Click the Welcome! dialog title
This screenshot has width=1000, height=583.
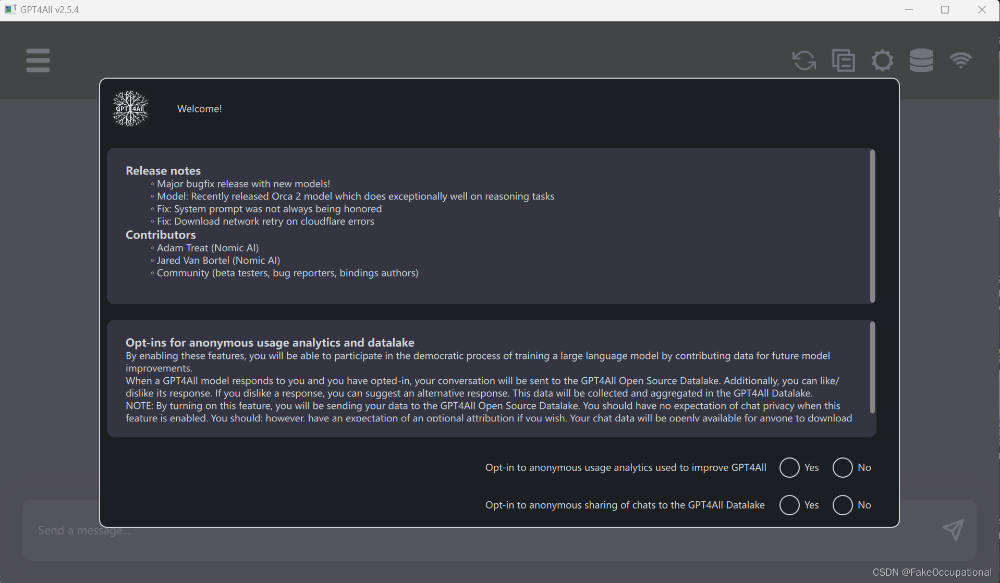coord(200,108)
